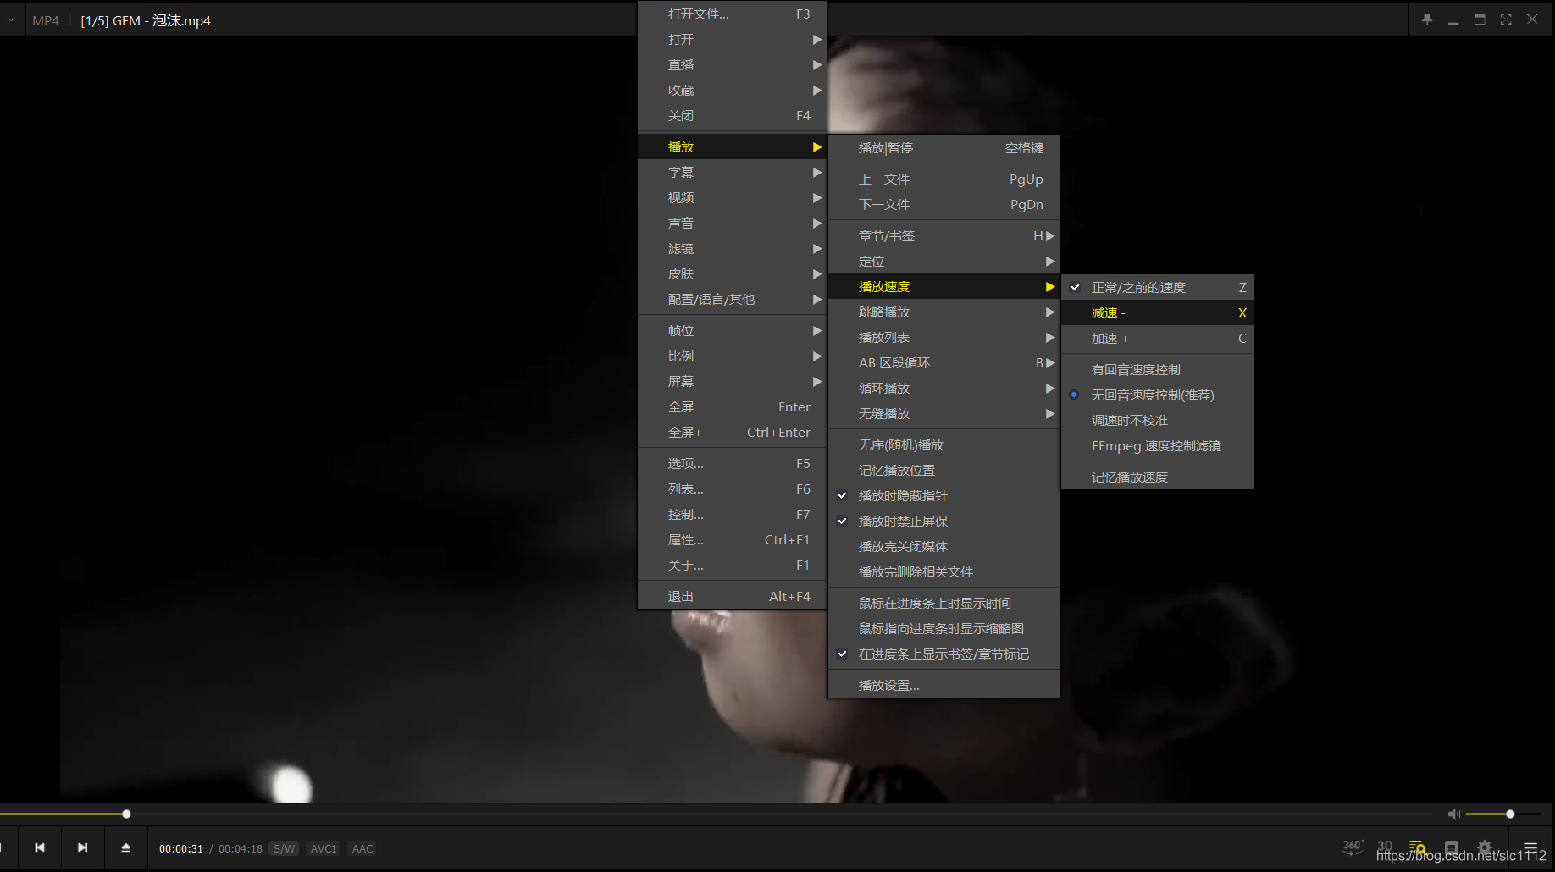
Task: Open 属性... file properties entry
Action: click(732, 540)
